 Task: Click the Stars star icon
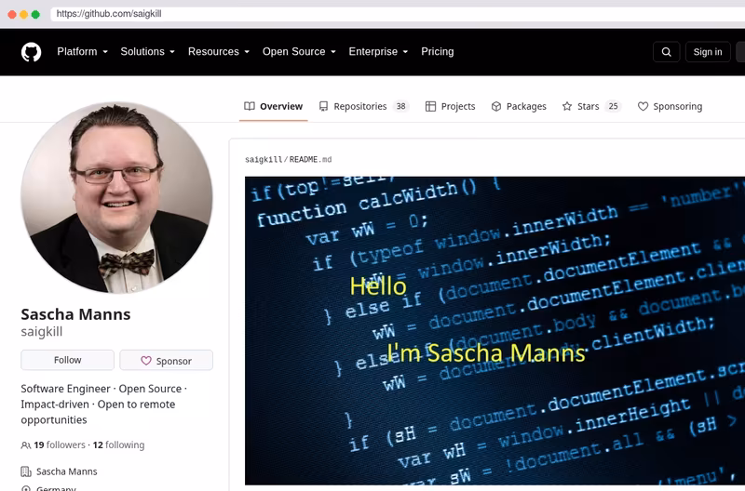click(x=567, y=106)
